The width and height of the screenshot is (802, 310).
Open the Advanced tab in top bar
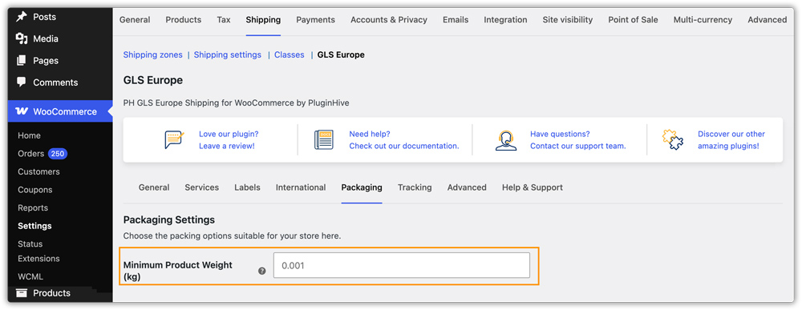coord(768,20)
